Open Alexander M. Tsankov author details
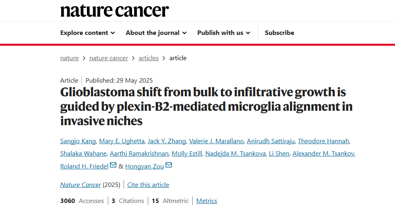This screenshot has width=395, height=209. (323, 154)
